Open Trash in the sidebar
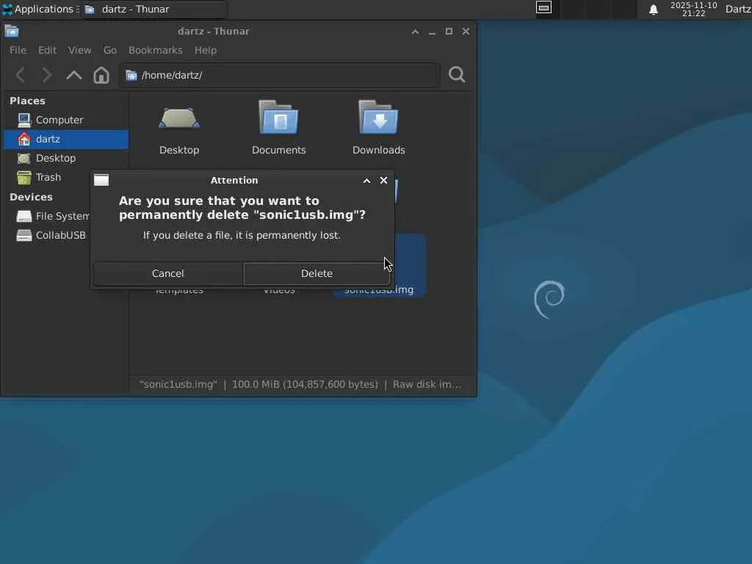Viewport: 752px width, 564px height. [48, 178]
